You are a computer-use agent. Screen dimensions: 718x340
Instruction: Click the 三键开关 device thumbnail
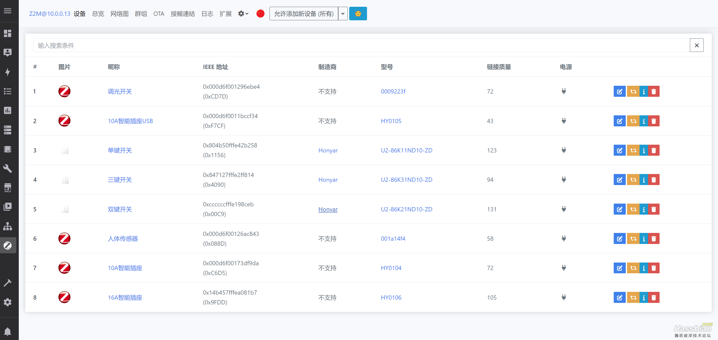pos(64,180)
